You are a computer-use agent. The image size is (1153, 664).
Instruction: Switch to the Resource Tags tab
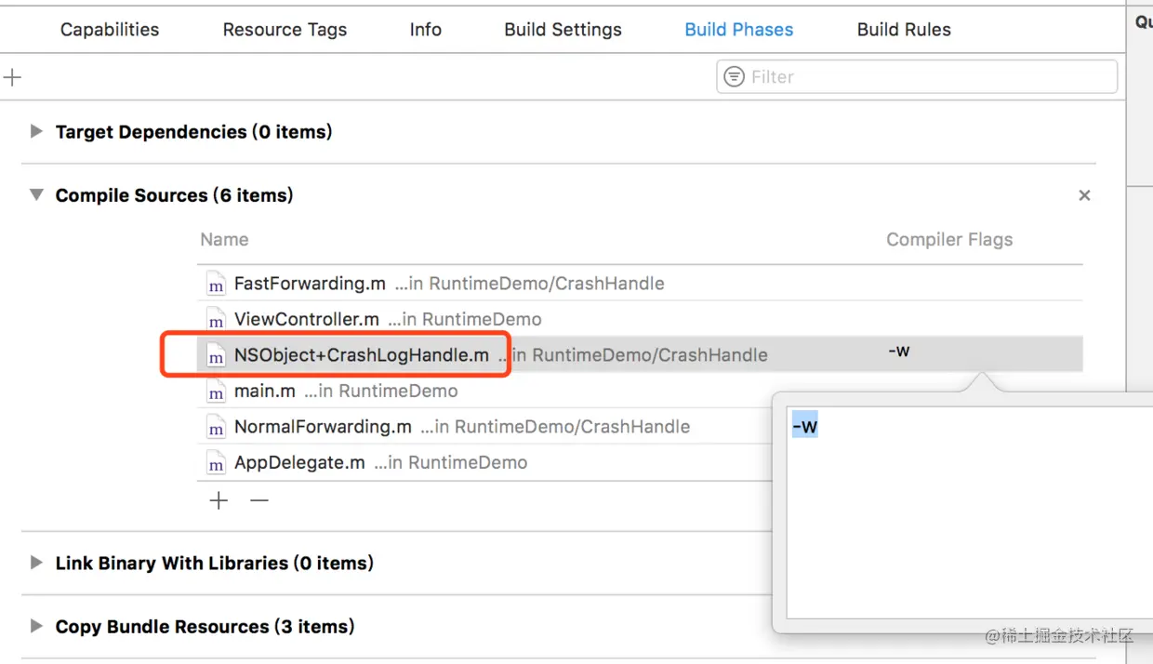pyautogui.click(x=285, y=30)
